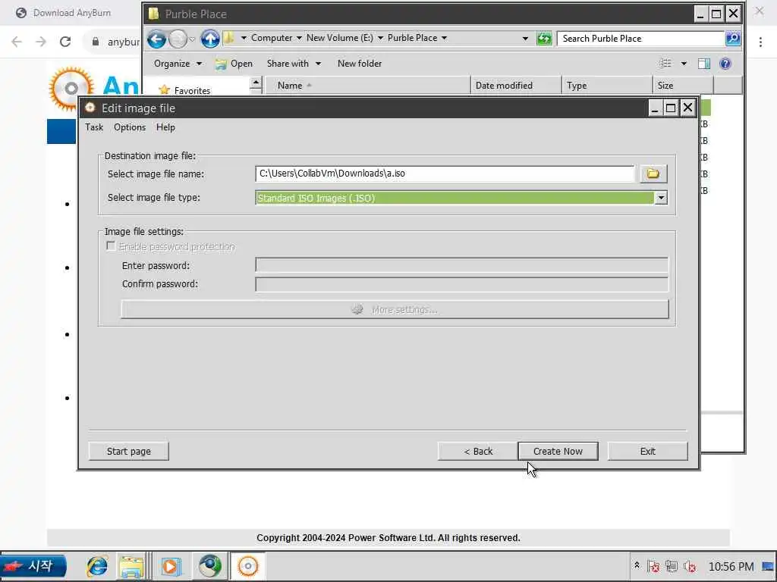The image size is (777, 582).
Task: Launch Internet Explorer from taskbar
Action: [97, 566]
